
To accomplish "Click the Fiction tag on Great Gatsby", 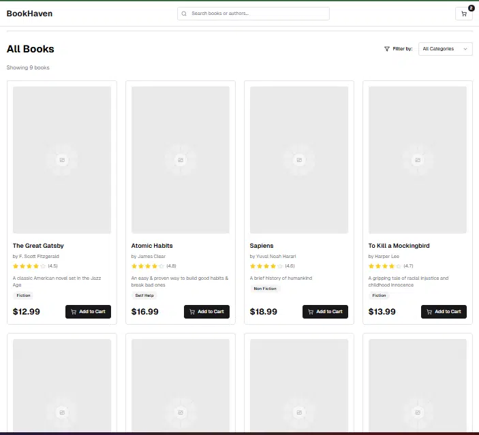I will [x=23, y=295].
